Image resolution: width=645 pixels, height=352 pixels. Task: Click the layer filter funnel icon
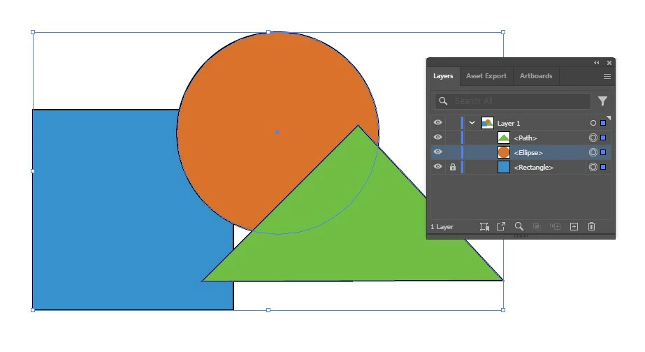(602, 101)
